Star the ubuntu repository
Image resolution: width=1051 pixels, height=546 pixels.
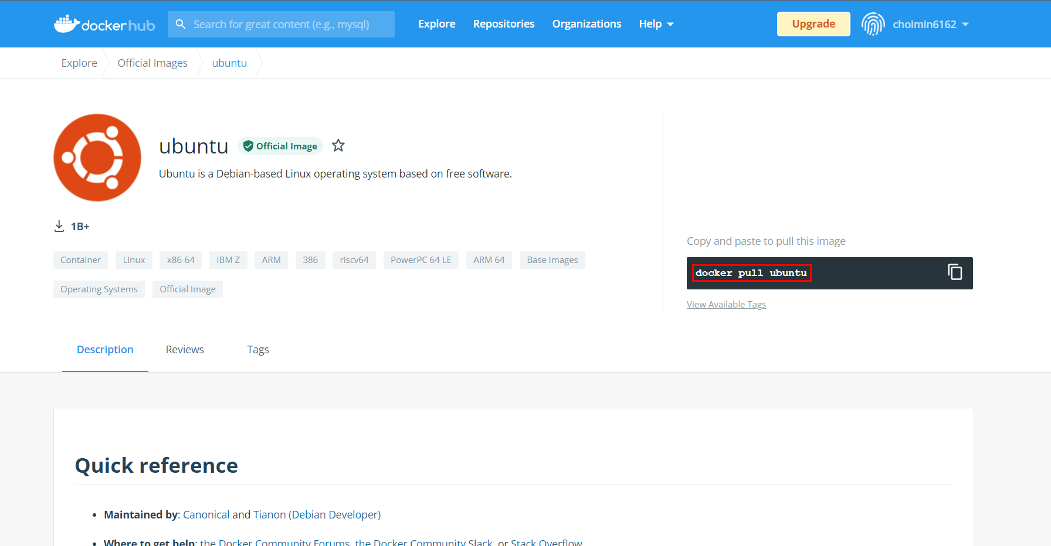coord(338,145)
